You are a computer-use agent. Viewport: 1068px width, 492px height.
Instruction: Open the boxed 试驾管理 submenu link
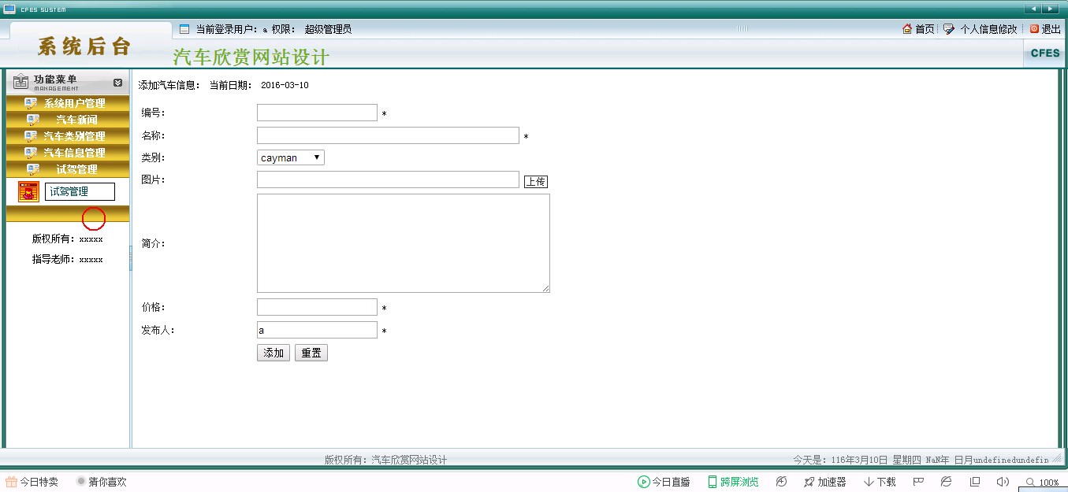pos(80,191)
